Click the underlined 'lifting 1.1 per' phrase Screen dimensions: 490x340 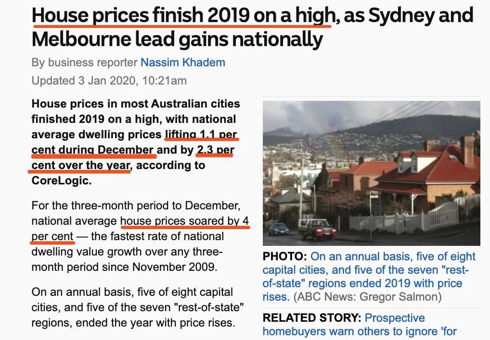click(201, 134)
